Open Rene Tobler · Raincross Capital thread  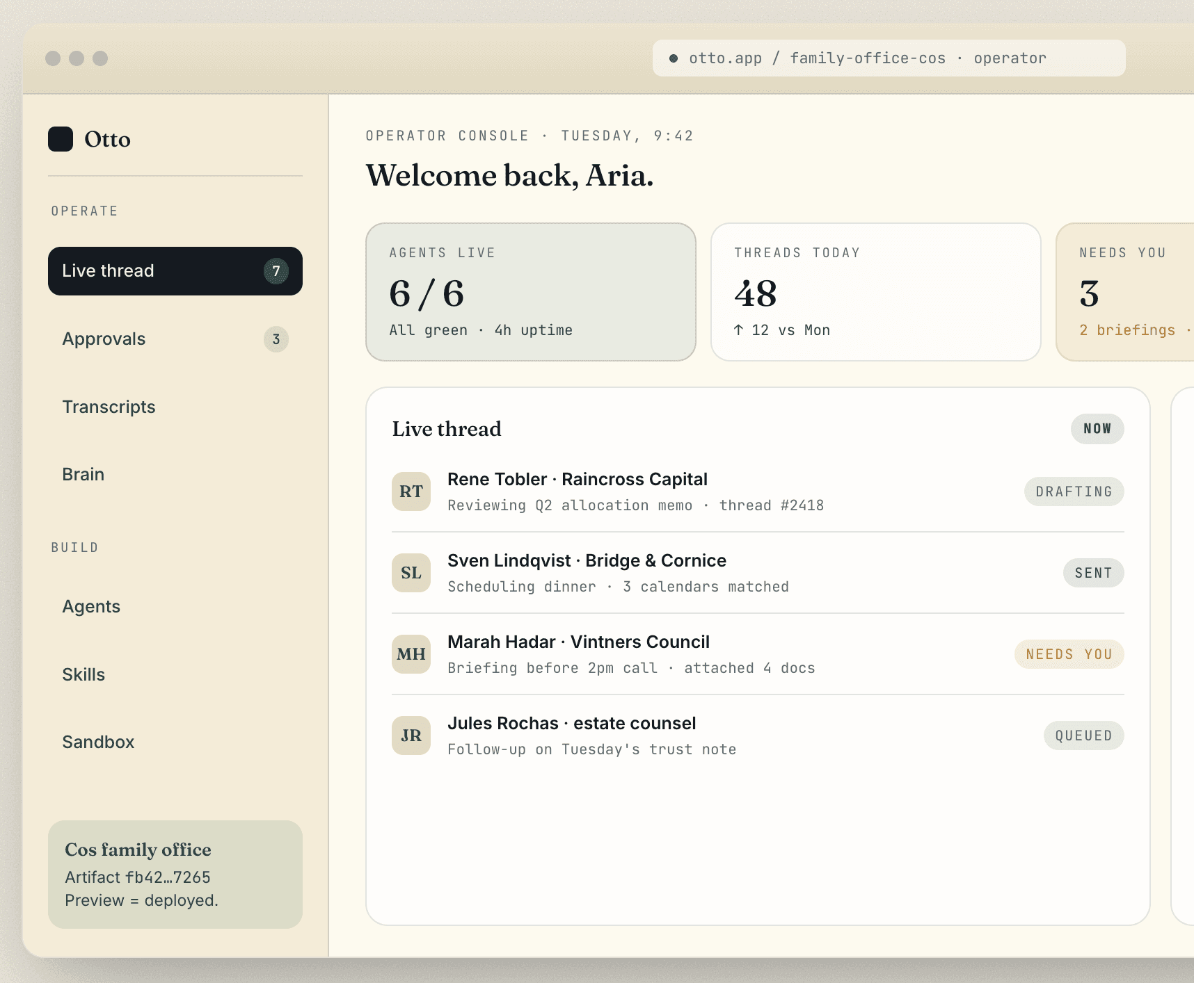coord(758,491)
